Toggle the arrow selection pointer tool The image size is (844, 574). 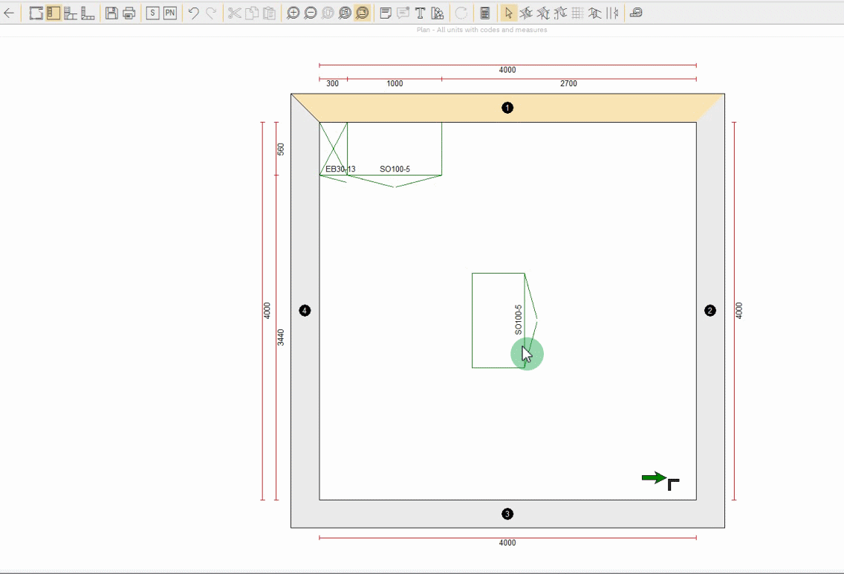click(x=508, y=13)
